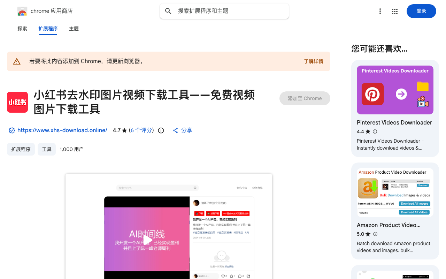The height and width of the screenshot is (279, 446).
Task: Click the 扩展程序 category chip
Action: click(x=21, y=149)
